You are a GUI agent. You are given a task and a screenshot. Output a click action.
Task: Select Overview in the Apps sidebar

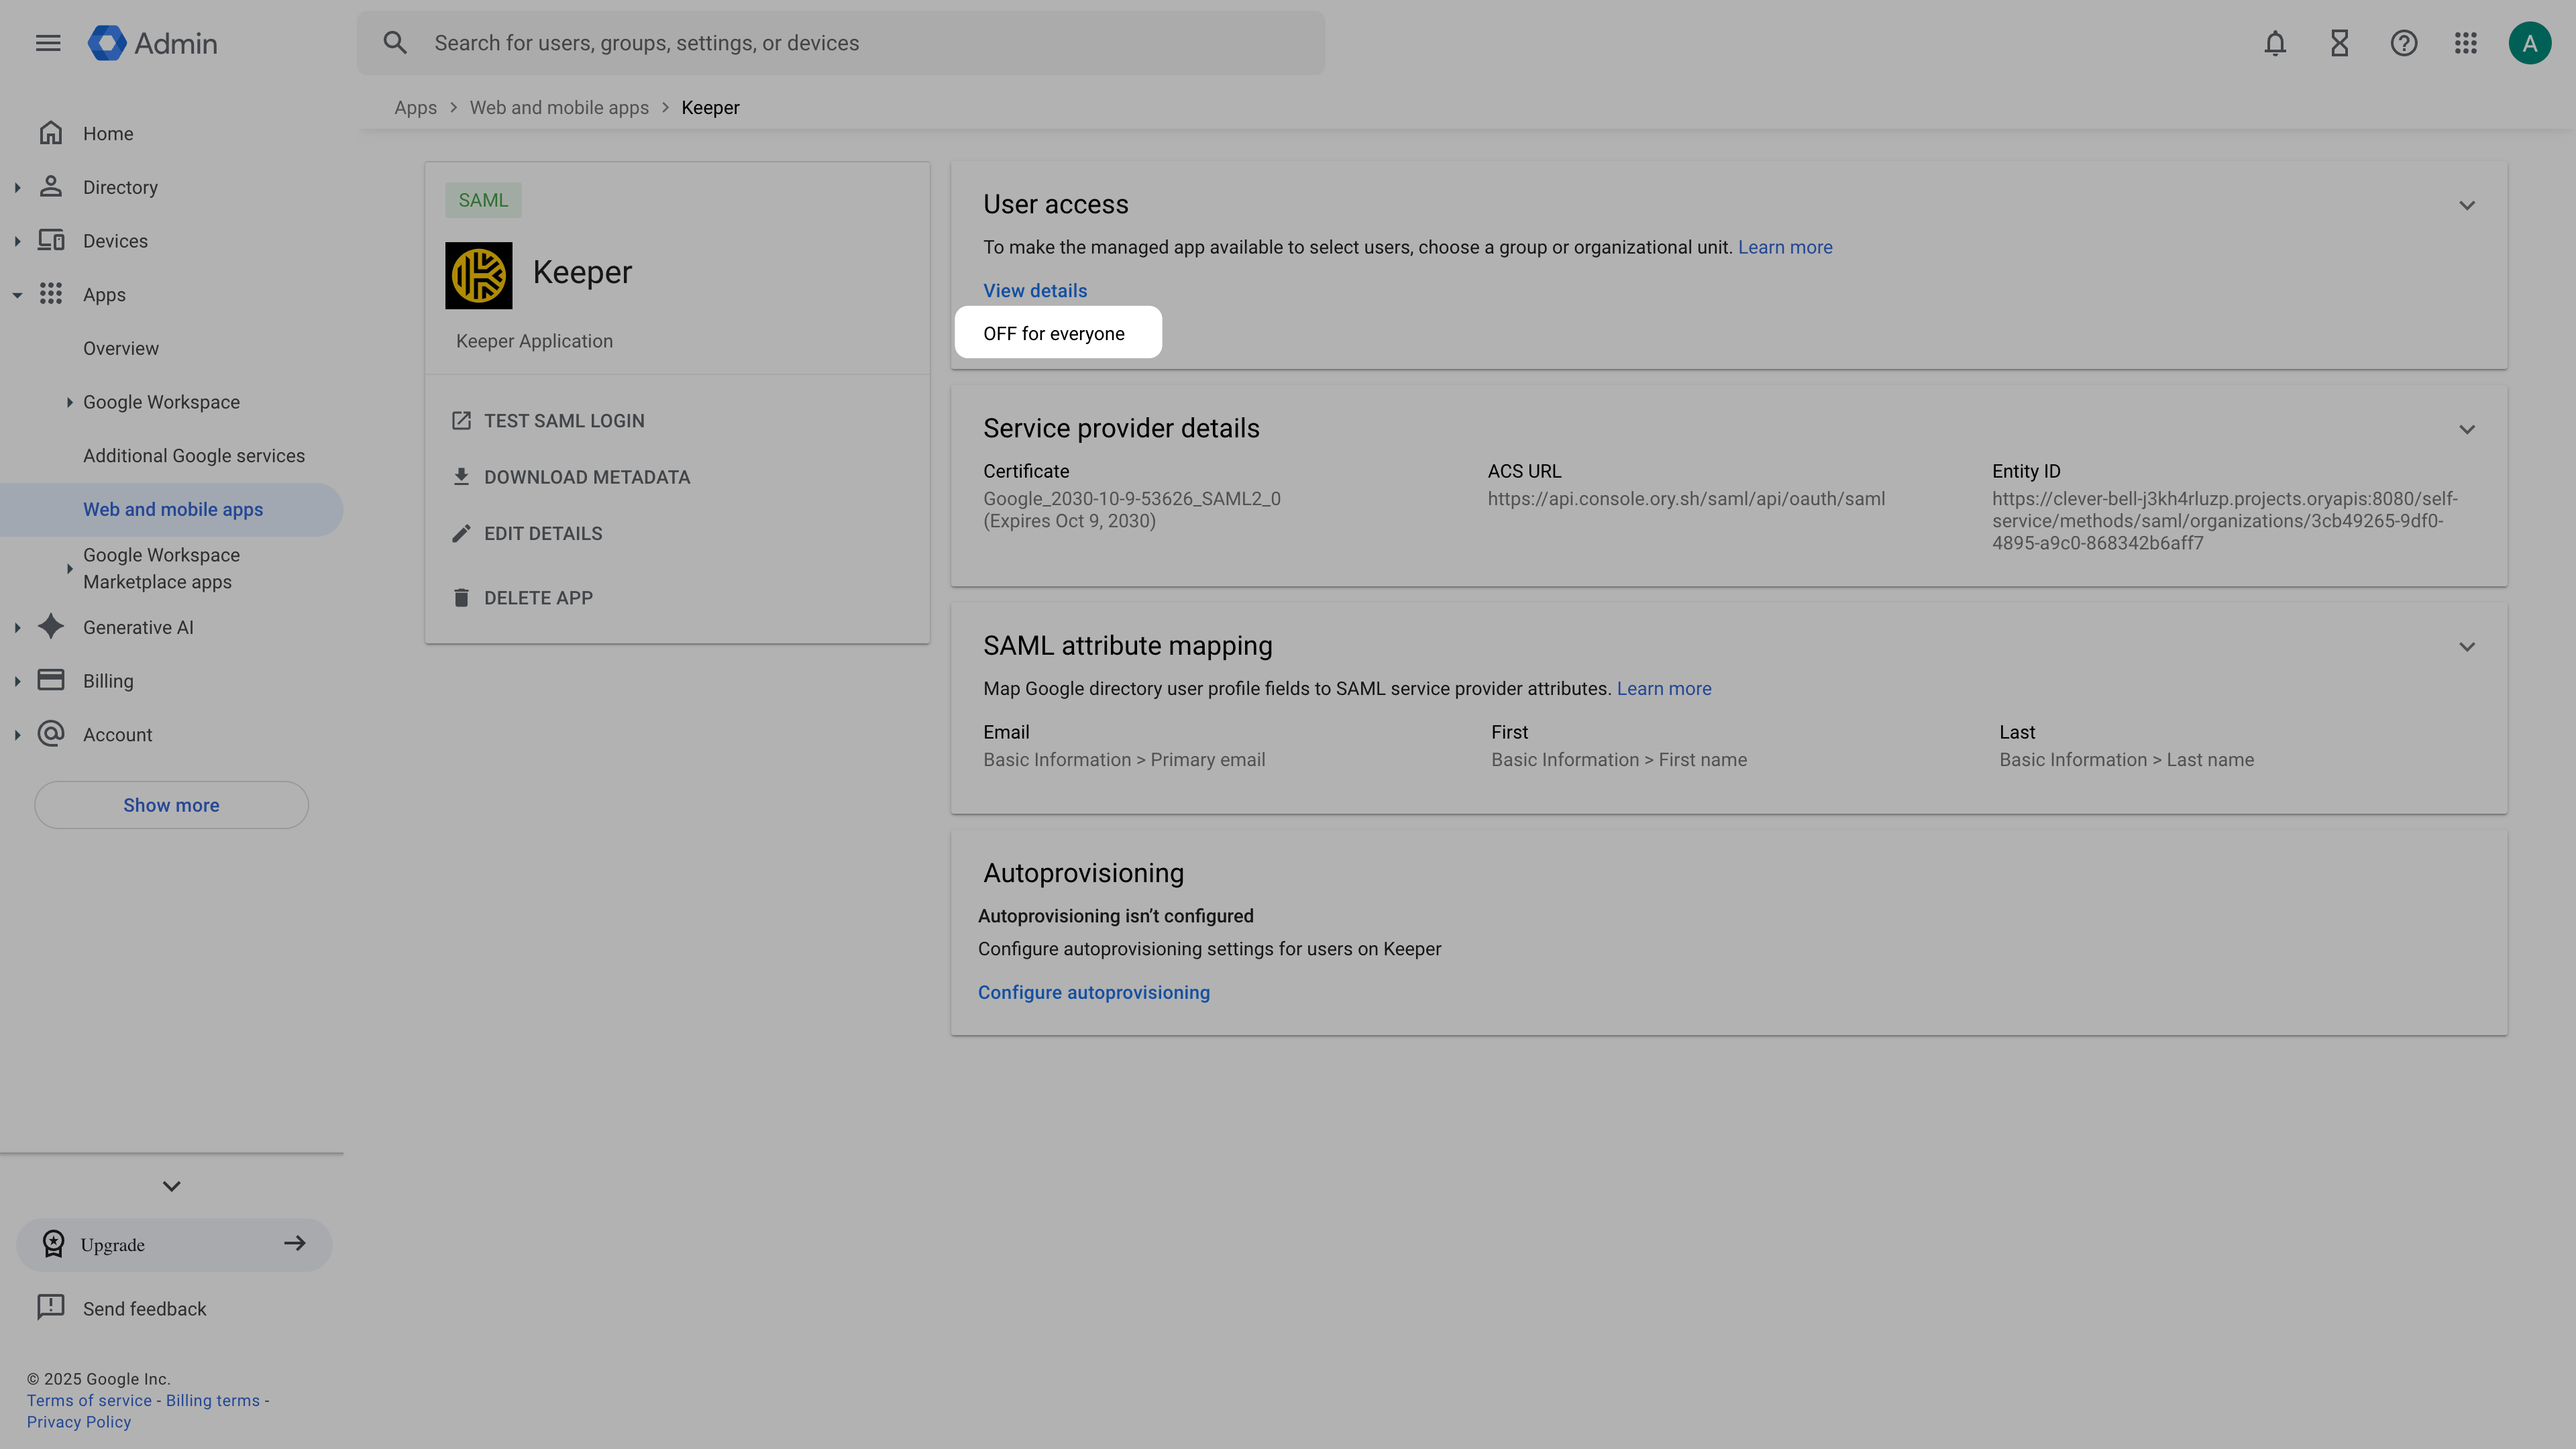[120, 348]
